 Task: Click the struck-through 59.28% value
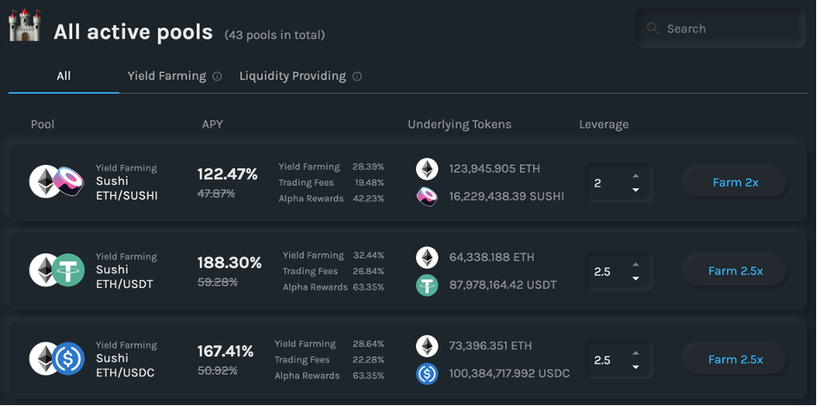pyautogui.click(x=217, y=282)
